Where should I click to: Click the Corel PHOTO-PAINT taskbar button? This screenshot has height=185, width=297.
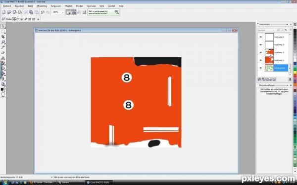[x=99, y=183]
